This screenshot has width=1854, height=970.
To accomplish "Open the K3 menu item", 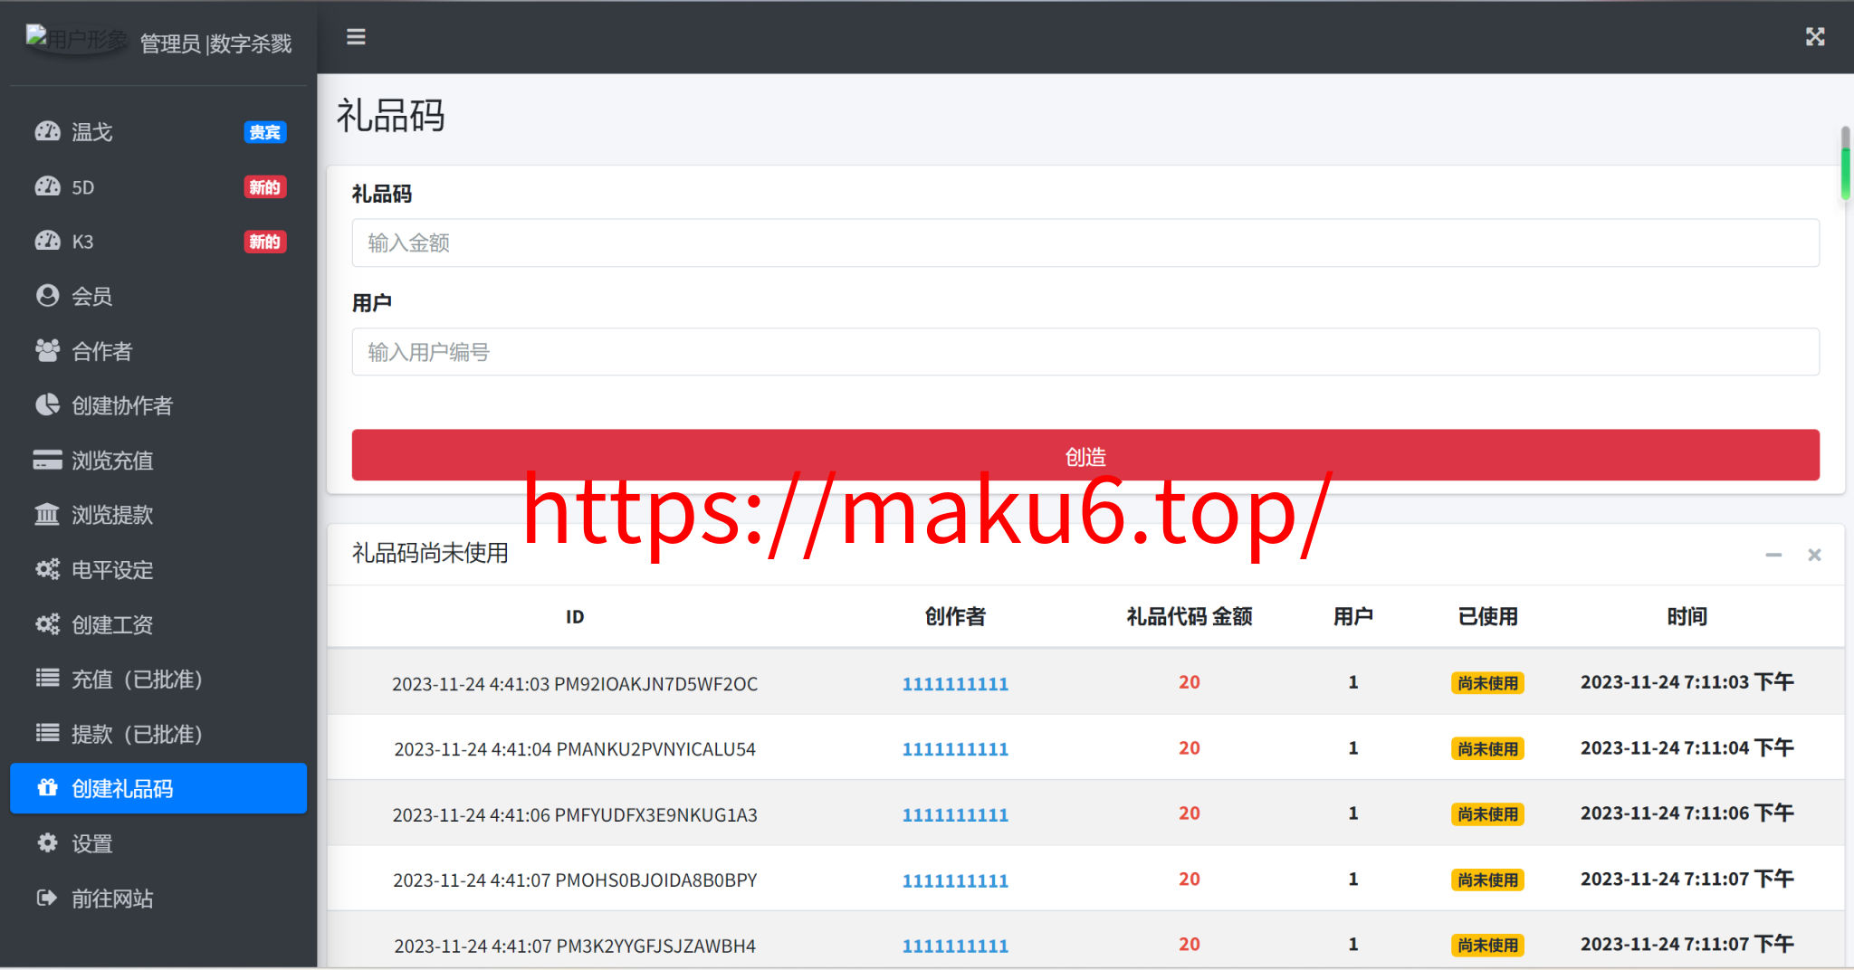I will 158,241.
